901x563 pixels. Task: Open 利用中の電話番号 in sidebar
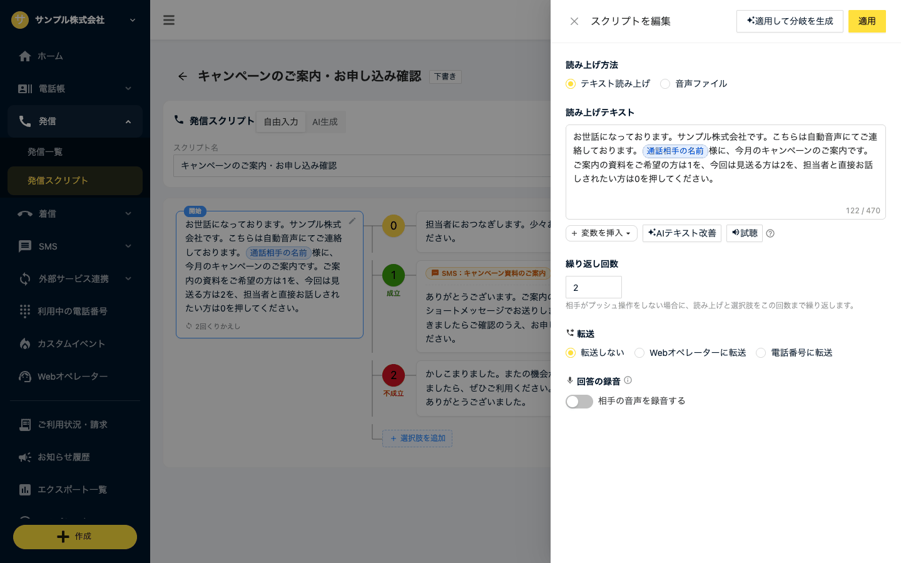pyautogui.click(x=75, y=312)
